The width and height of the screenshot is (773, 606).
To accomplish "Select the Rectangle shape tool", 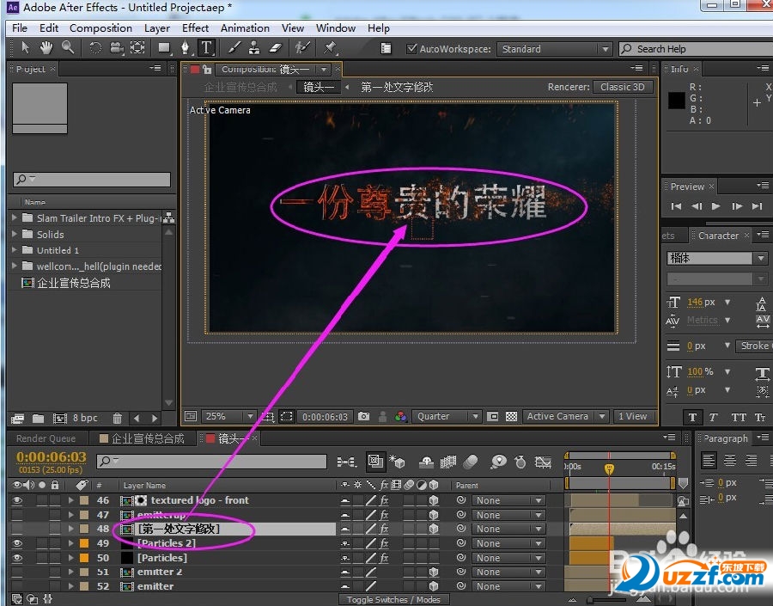I will coord(164,48).
